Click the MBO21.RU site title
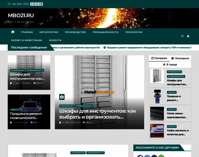The height and width of the screenshot is (157, 199). tap(21, 15)
